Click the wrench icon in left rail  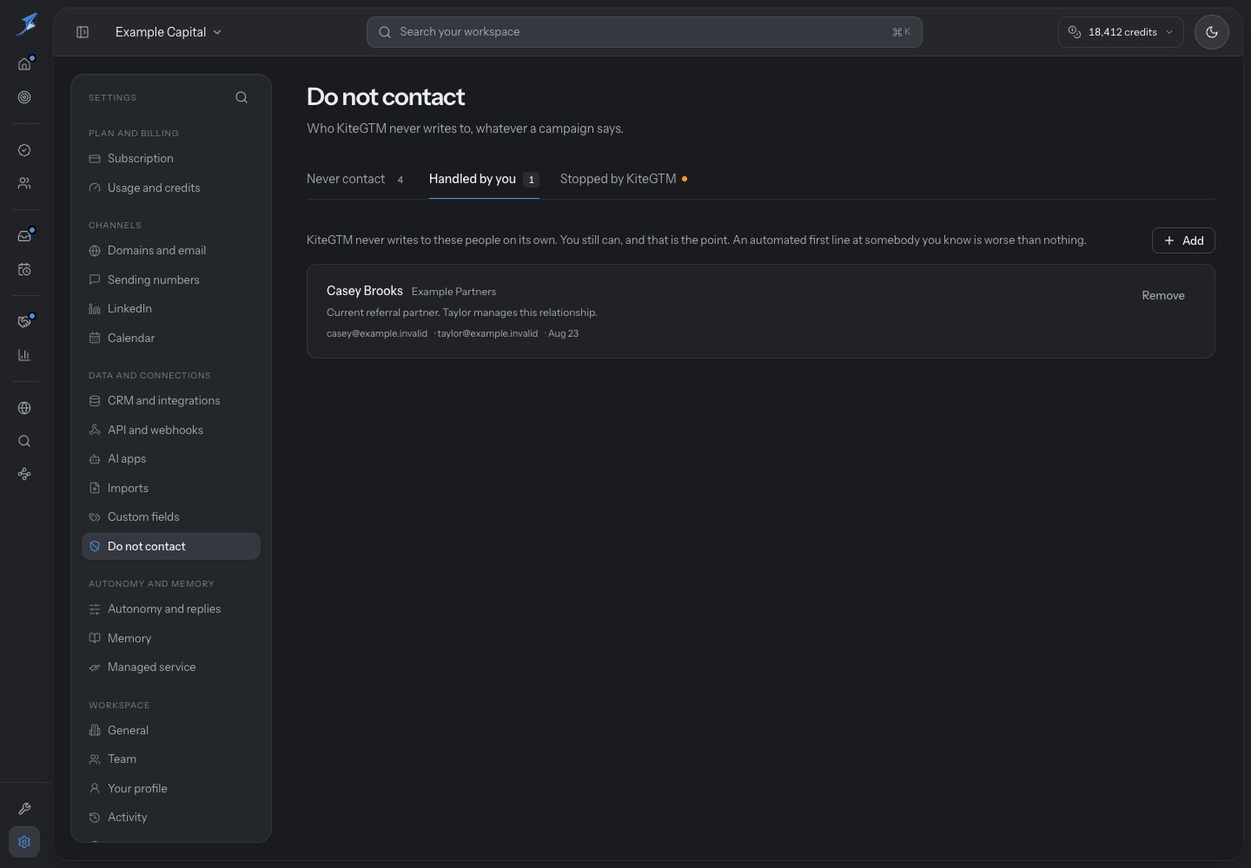pos(24,809)
